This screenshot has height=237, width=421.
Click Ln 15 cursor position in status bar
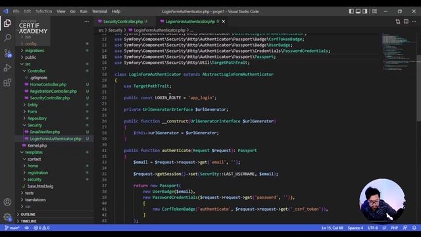(332, 228)
